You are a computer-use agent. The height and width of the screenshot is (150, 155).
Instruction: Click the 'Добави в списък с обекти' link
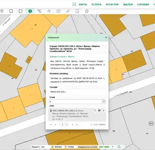[x=62, y=57]
